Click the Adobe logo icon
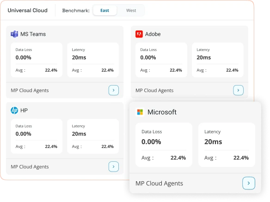This screenshot has height=202, width=270. pyautogui.click(x=139, y=34)
